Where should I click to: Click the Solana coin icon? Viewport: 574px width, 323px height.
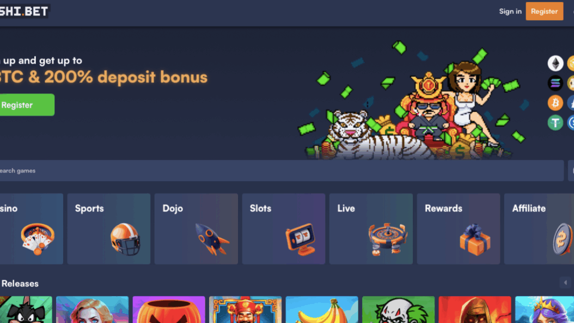pyautogui.click(x=555, y=83)
